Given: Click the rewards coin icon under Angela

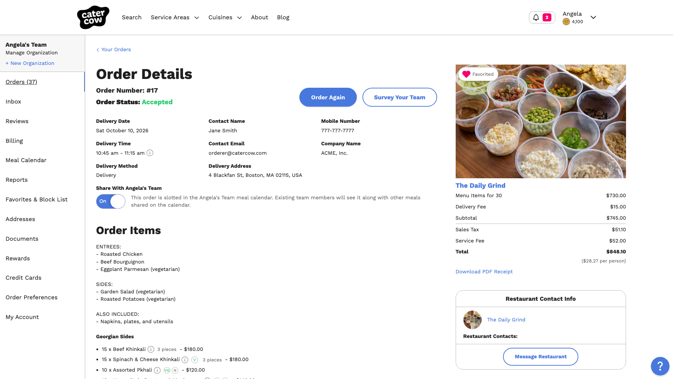Looking at the screenshot, I should pyautogui.click(x=566, y=22).
